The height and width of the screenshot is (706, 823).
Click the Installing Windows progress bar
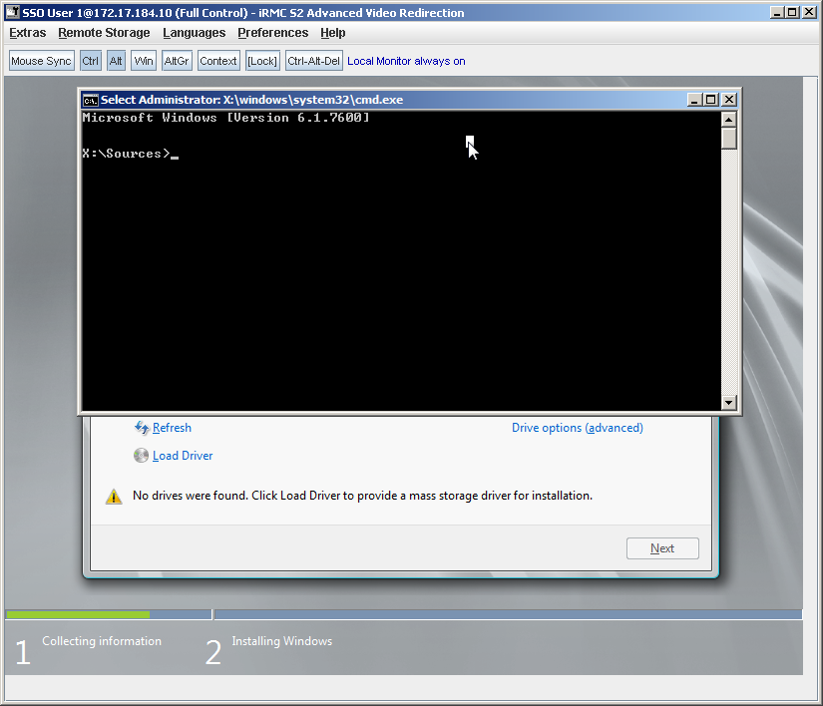pos(508,614)
